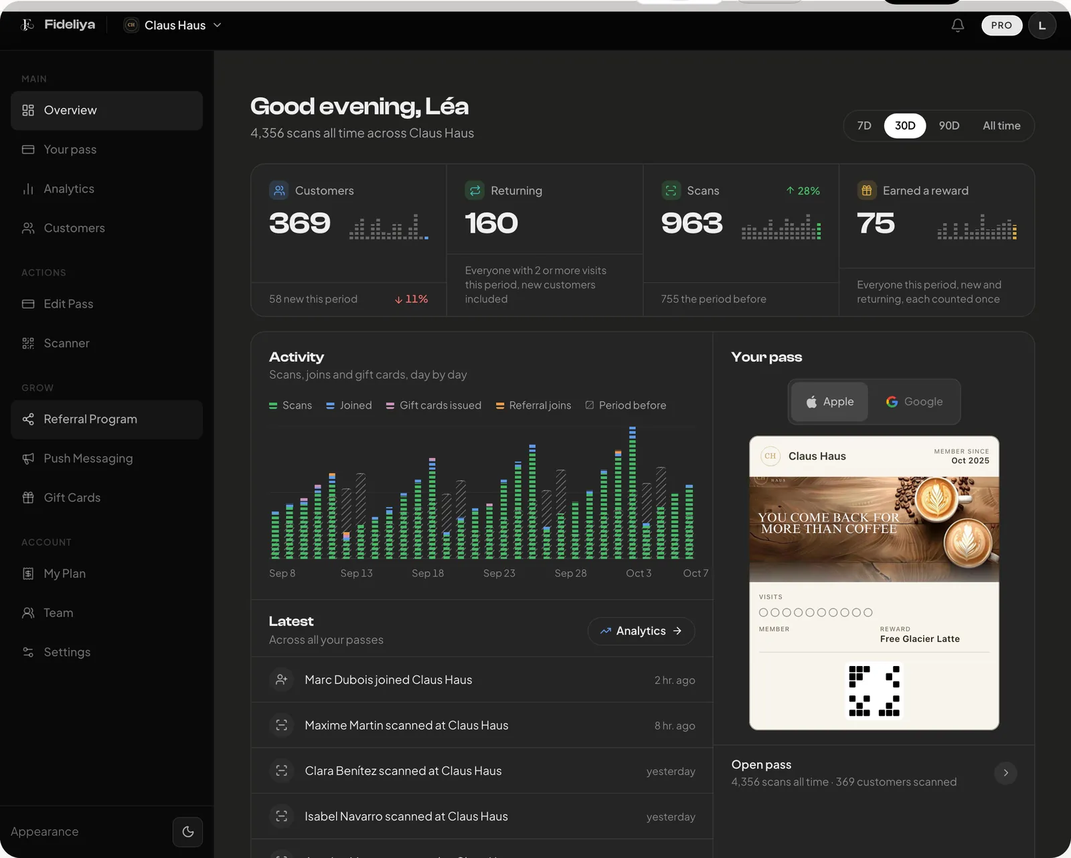Toggle dark mode with the moon icon
The width and height of the screenshot is (1071, 858).
pos(188,832)
